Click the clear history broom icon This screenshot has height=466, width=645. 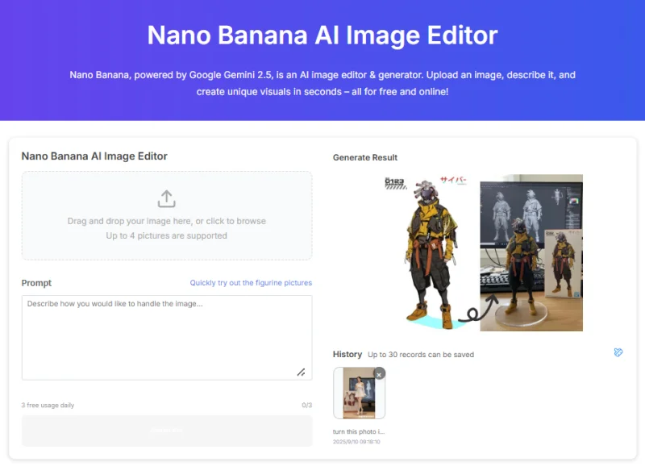pyautogui.click(x=618, y=353)
